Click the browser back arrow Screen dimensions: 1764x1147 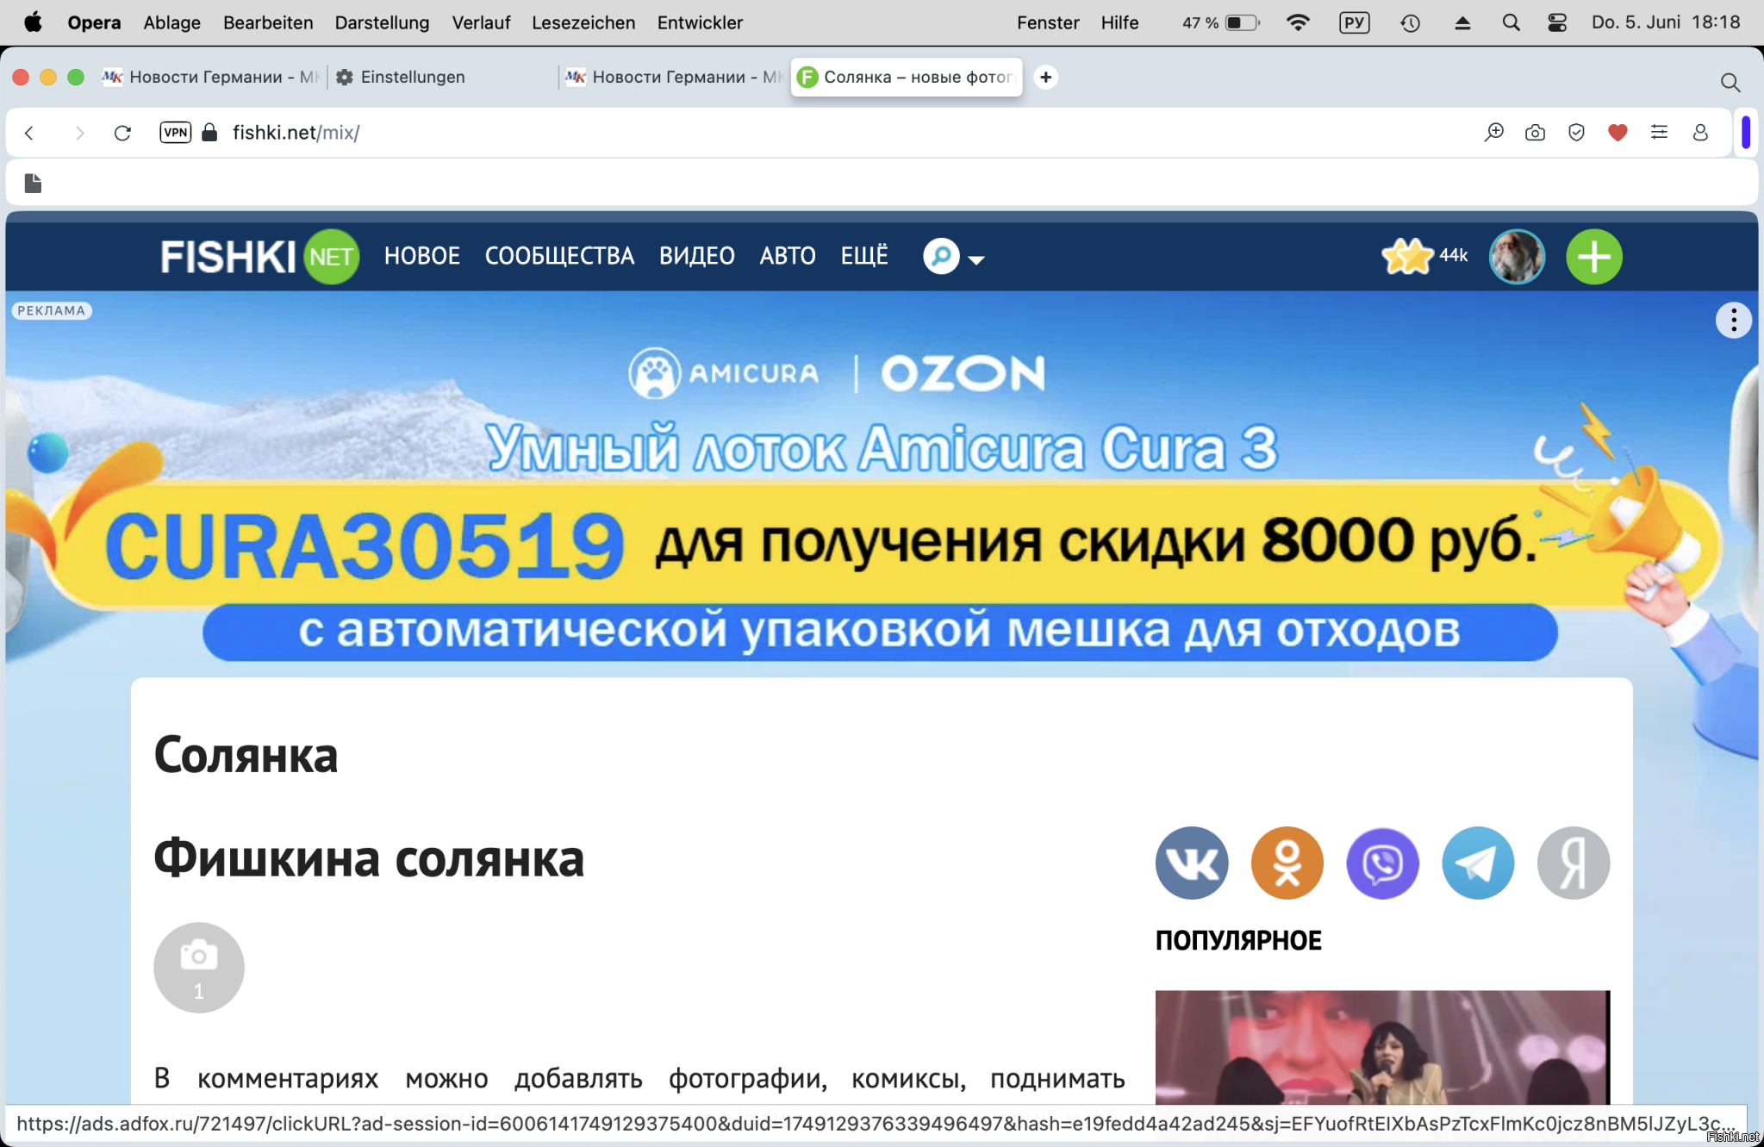tap(29, 133)
